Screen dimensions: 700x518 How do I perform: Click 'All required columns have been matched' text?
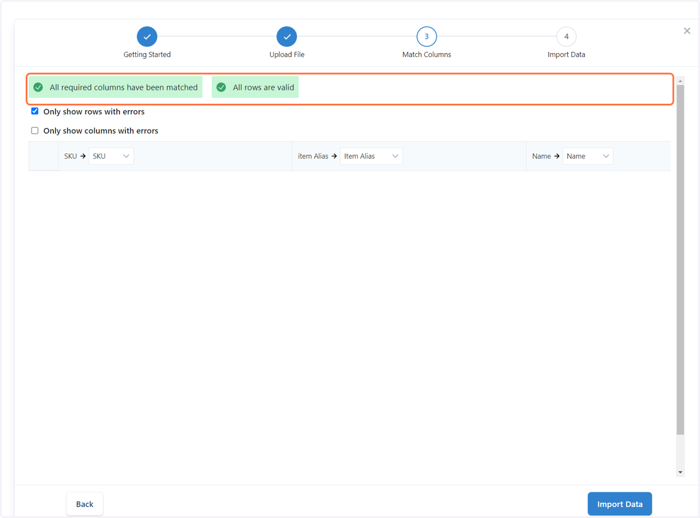[124, 87]
